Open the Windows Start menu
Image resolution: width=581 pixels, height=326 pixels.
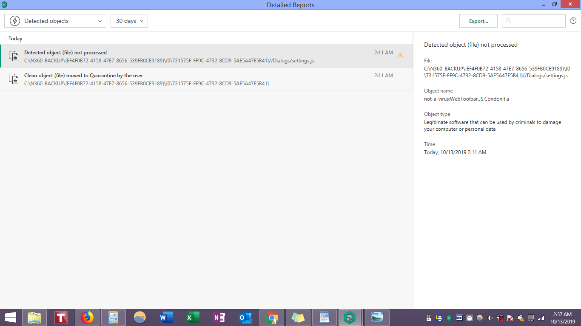10,318
